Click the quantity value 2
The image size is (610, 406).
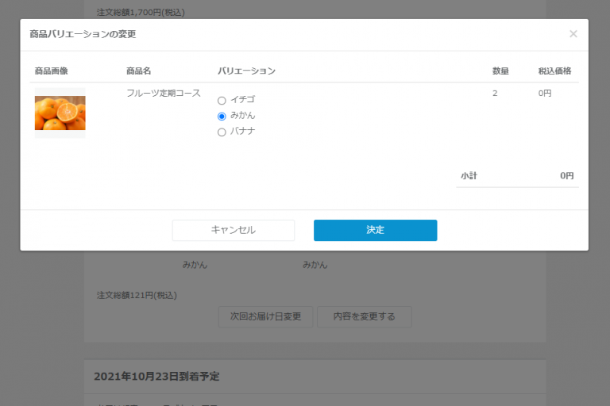coord(495,93)
